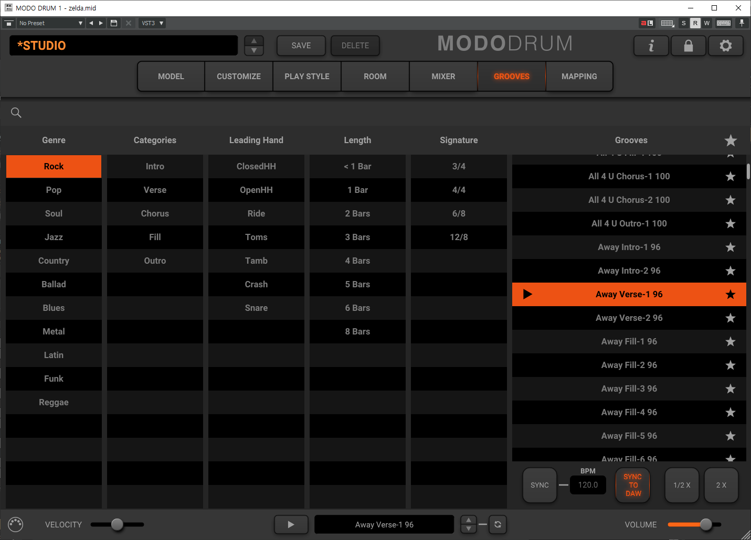This screenshot has width=751, height=540.
Task: Star the Away Intro-1 96 groove
Action: click(x=731, y=247)
